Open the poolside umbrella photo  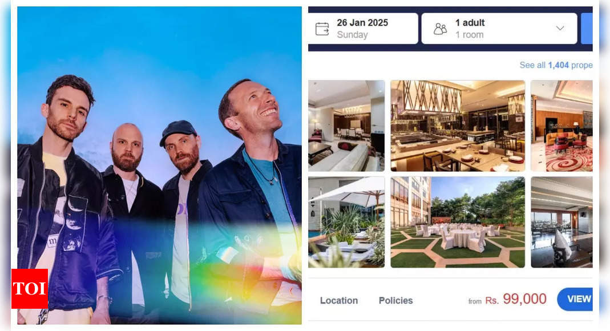(346, 222)
